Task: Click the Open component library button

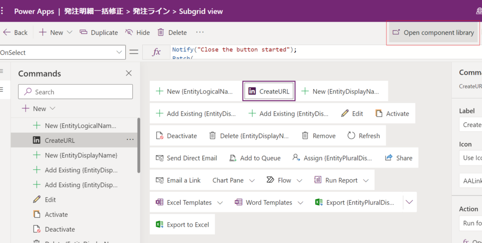Action: click(x=433, y=32)
